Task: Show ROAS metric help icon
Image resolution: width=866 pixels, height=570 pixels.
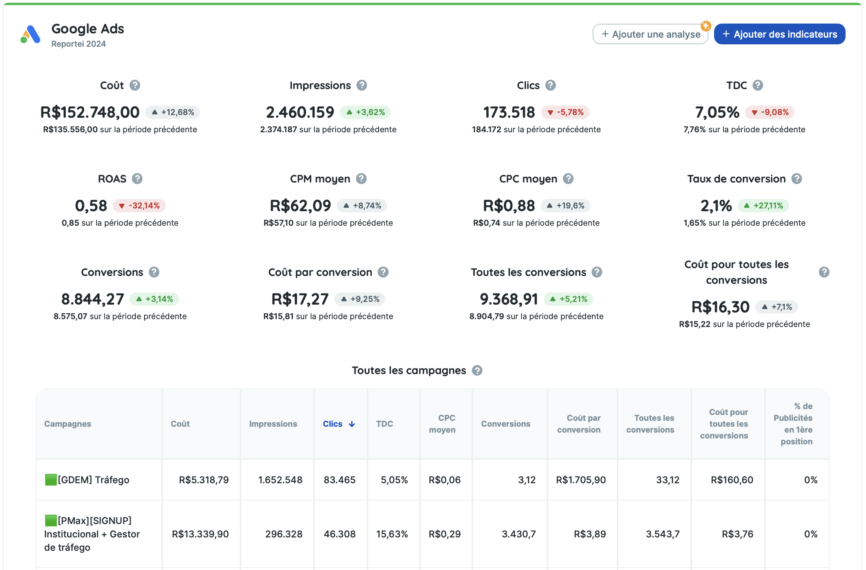Action: 137,179
